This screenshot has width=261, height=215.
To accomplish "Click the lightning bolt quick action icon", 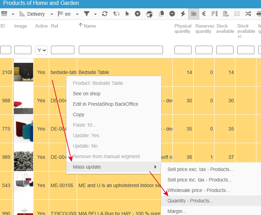I will pyautogui.click(x=183, y=14).
